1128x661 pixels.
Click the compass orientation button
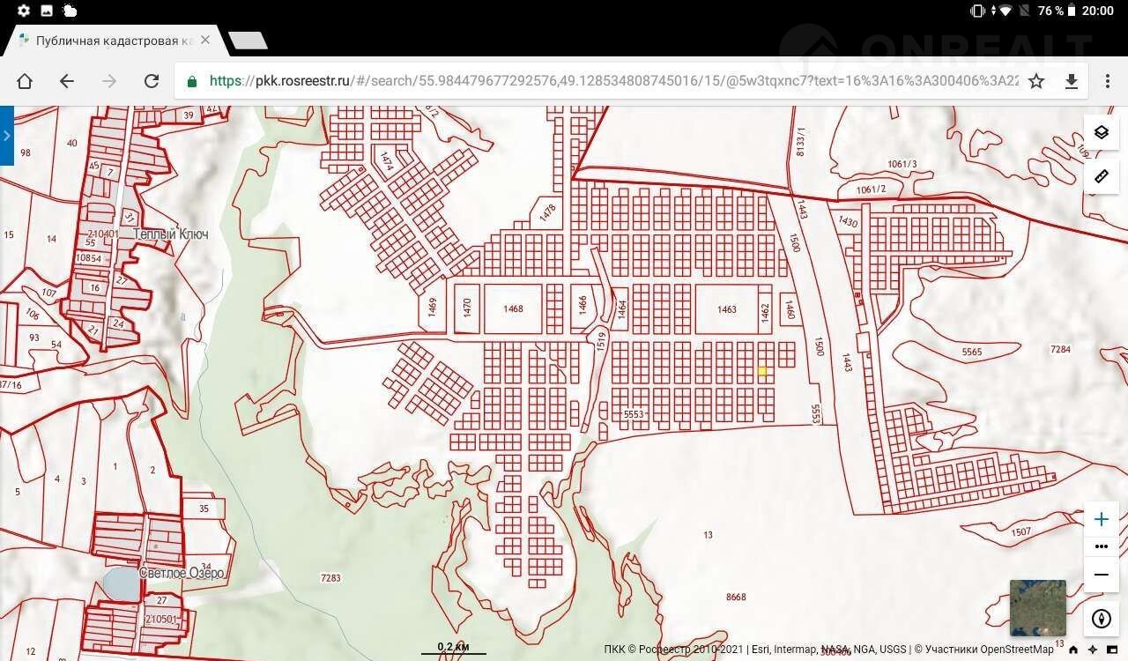tap(1101, 619)
